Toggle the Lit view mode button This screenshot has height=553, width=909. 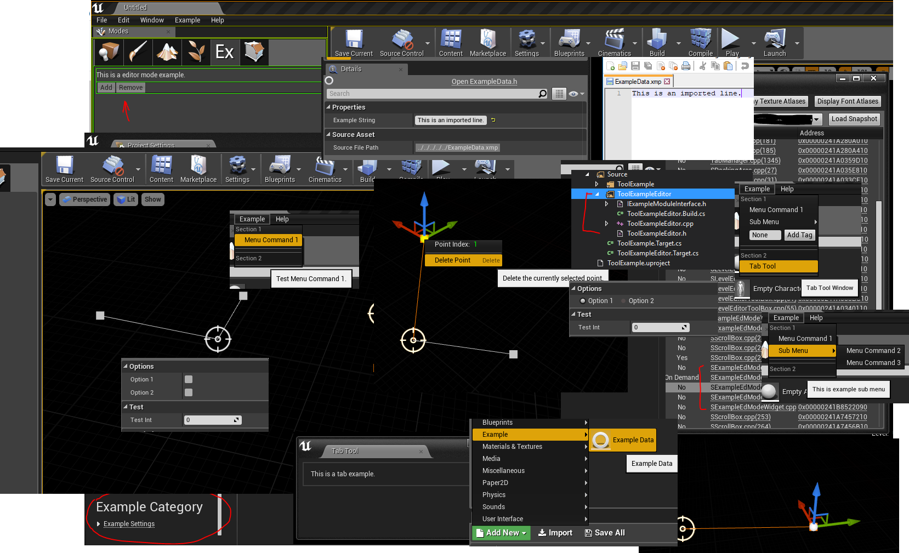126,199
